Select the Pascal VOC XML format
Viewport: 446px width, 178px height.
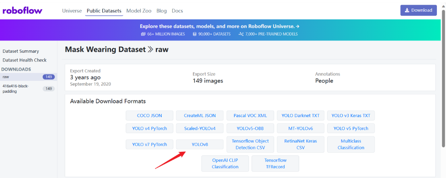click(x=251, y=115)
